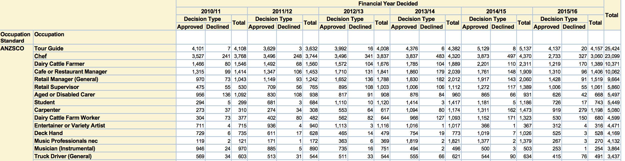Viewport: 625px width, 161px height.
Task: Select the 2010/11 year column header
Action: 211,11
